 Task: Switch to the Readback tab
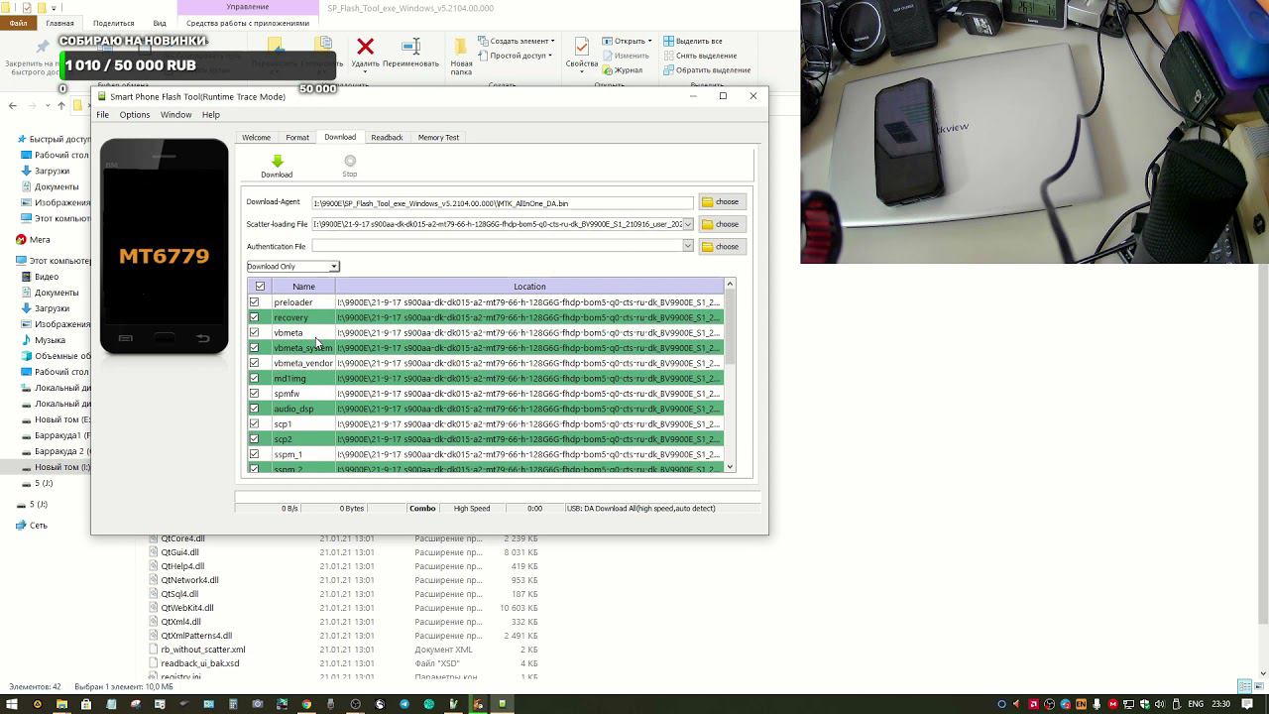387,138
